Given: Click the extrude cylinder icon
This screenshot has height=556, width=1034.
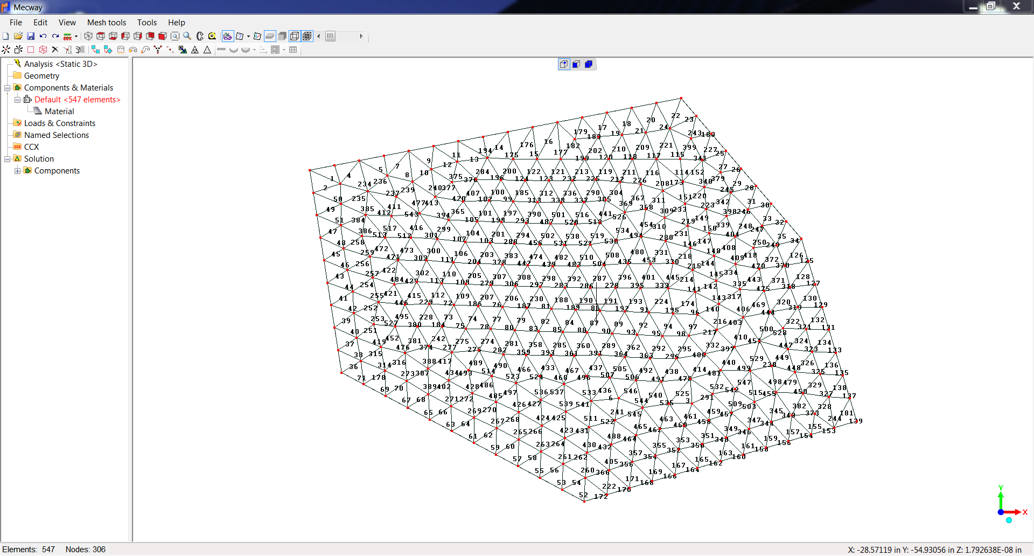Looking at the screenshot, I should (x=121, y=50).
